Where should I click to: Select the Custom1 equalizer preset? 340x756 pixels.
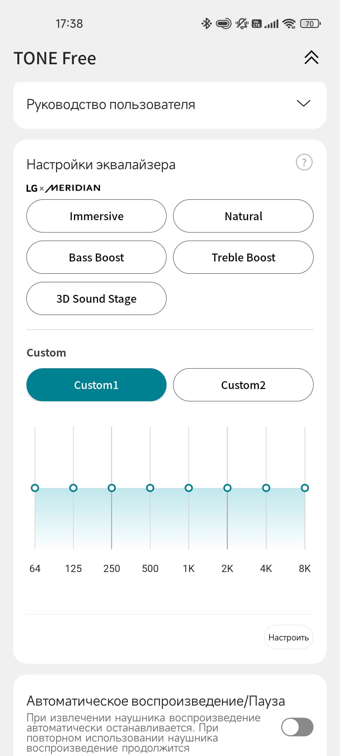96,385
